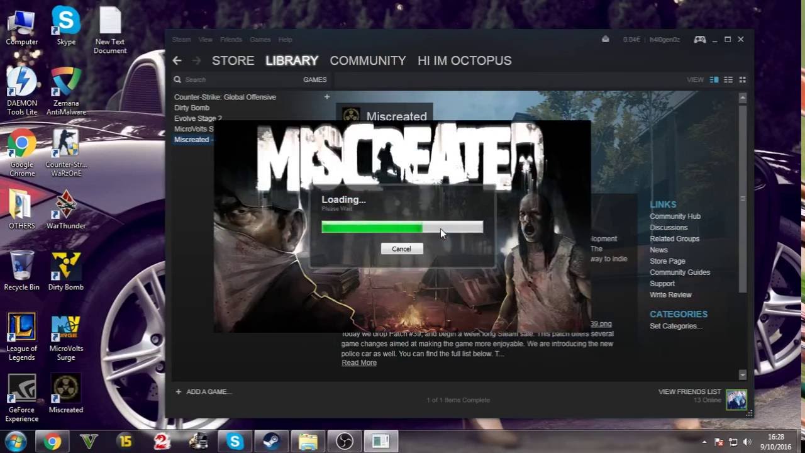
Task: Click ADD A GAME... button
Action: (x=204, y=392)
